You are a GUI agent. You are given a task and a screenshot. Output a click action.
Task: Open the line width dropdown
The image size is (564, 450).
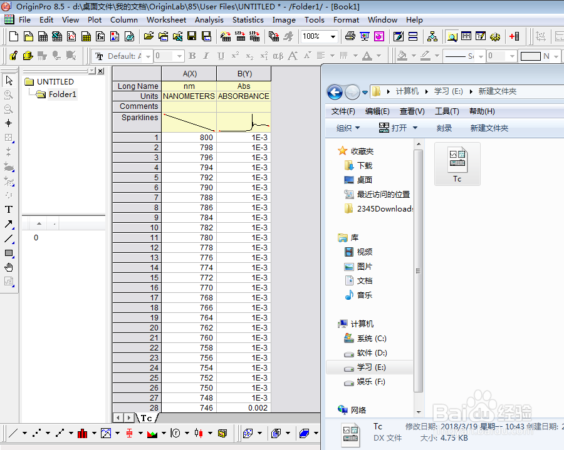512,56
